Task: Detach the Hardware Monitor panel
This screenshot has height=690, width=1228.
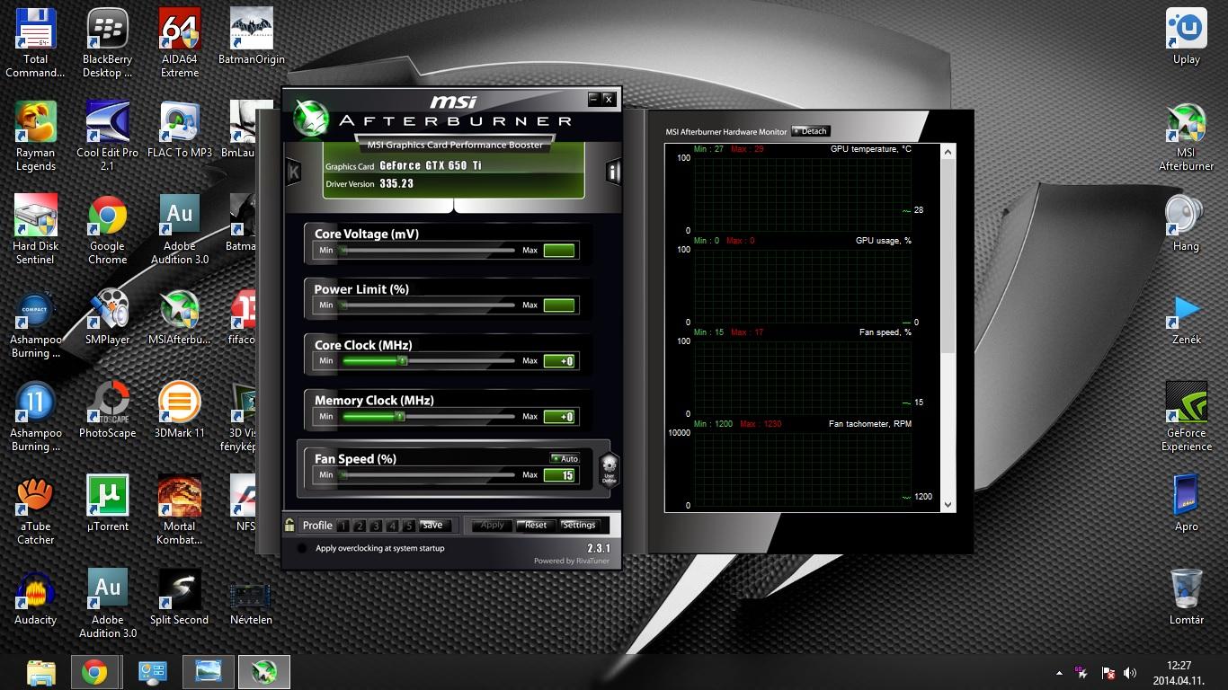Action: click(x=810, y=131)
